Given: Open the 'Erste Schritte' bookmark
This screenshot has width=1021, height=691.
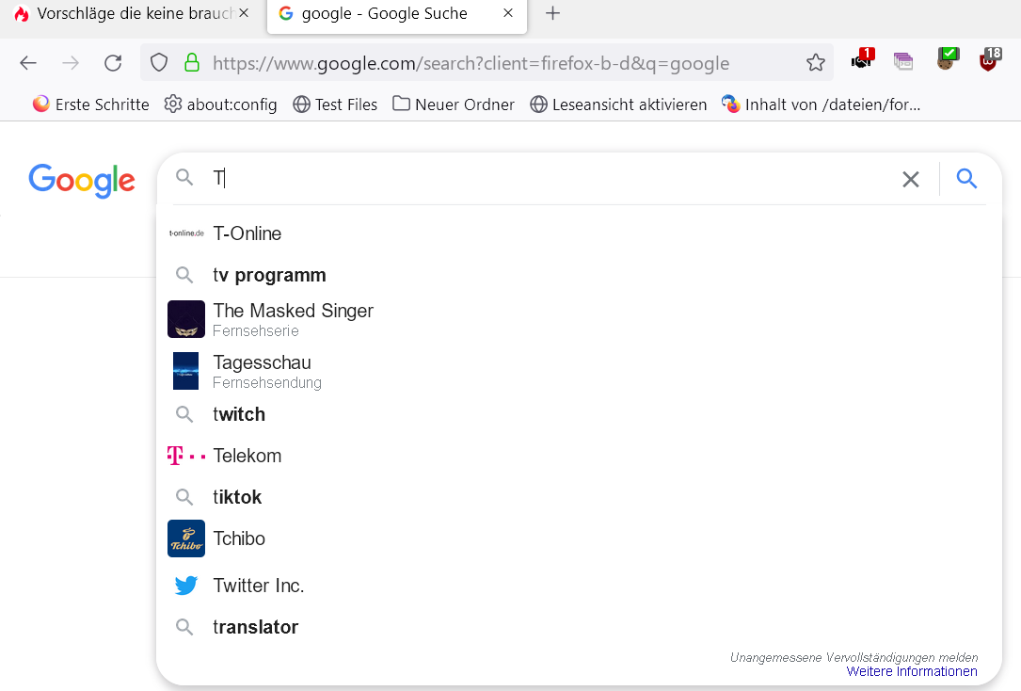Looking at the screenshot, I should pyautogui.click(x=91, y=104).
